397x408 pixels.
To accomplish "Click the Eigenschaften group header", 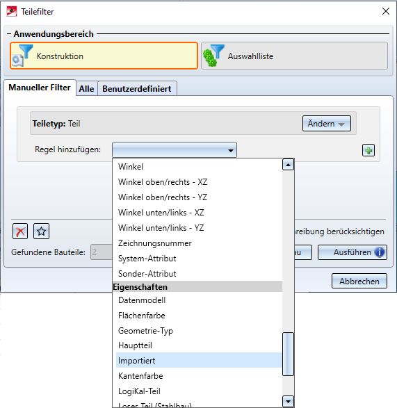I will click(x=197, y=287).
